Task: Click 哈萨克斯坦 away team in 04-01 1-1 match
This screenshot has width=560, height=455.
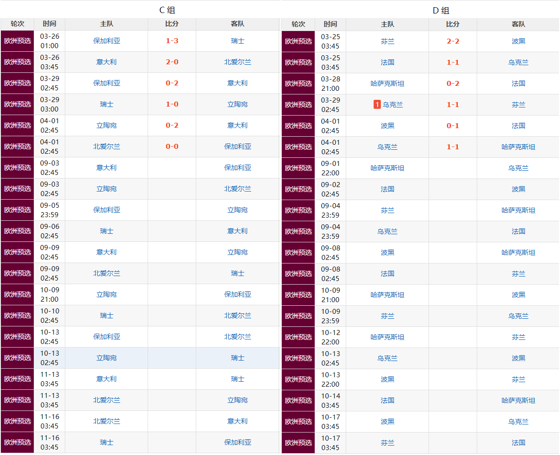Action: tap(519, 147)
